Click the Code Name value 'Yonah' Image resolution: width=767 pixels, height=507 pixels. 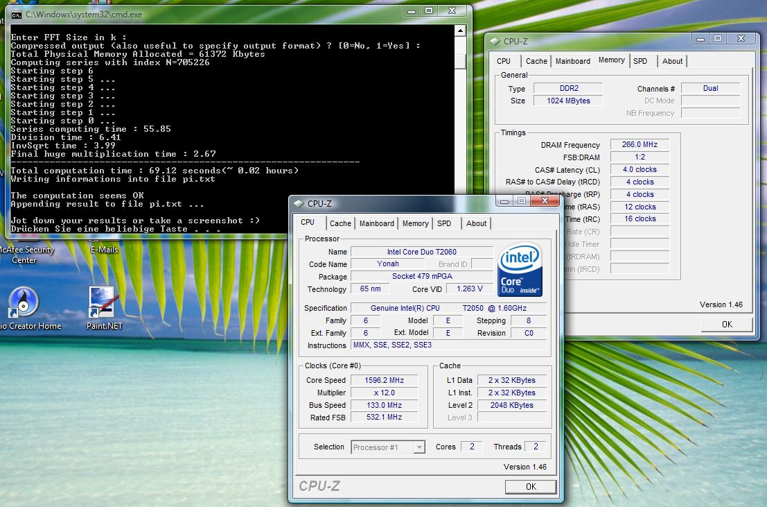[x=388, y=264]
